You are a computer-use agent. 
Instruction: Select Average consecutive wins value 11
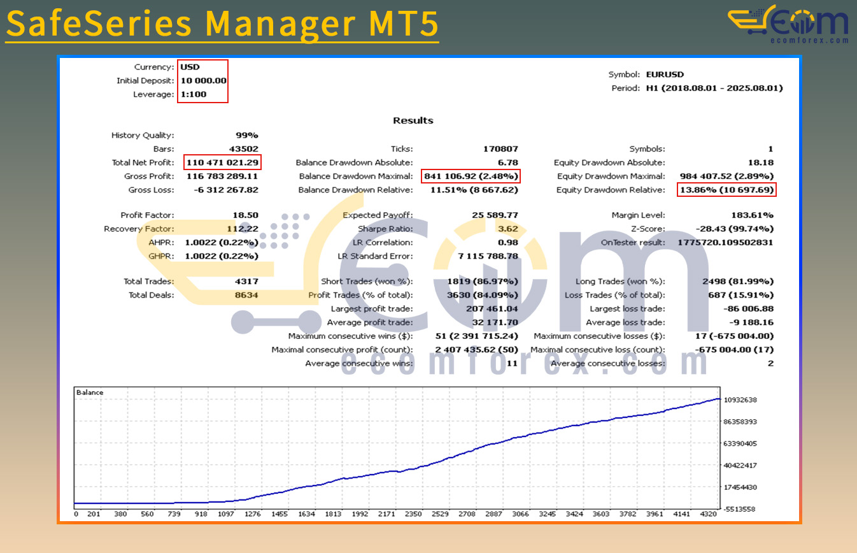(x=513, y=363)
